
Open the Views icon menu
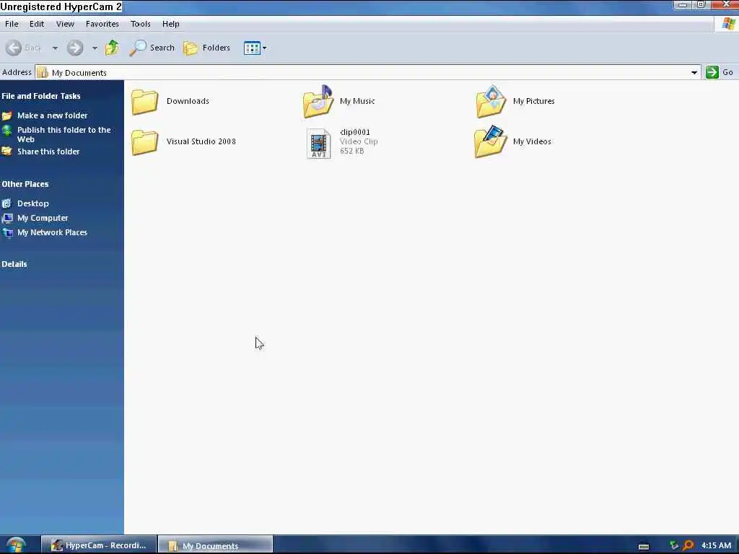255,48
